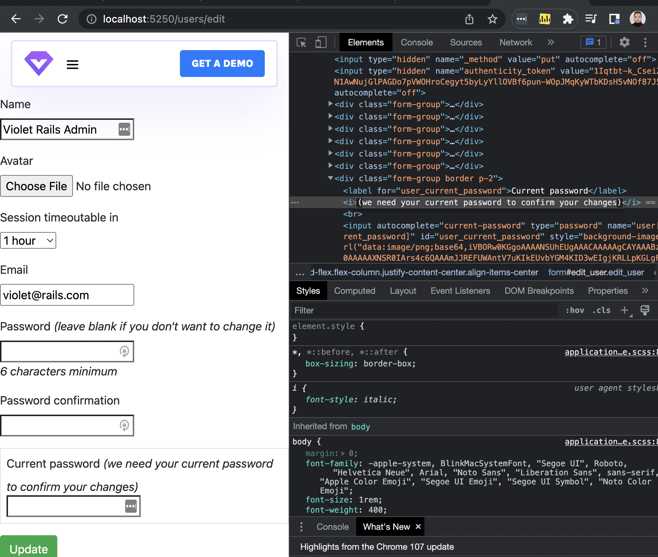Image resolution: width=658 pixels, height=557 pixels.
Task: Click the share page icon
Action: (469, 19)
